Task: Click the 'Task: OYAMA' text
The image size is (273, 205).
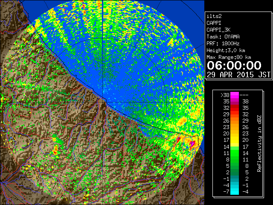Action: [x=223, y=37]
